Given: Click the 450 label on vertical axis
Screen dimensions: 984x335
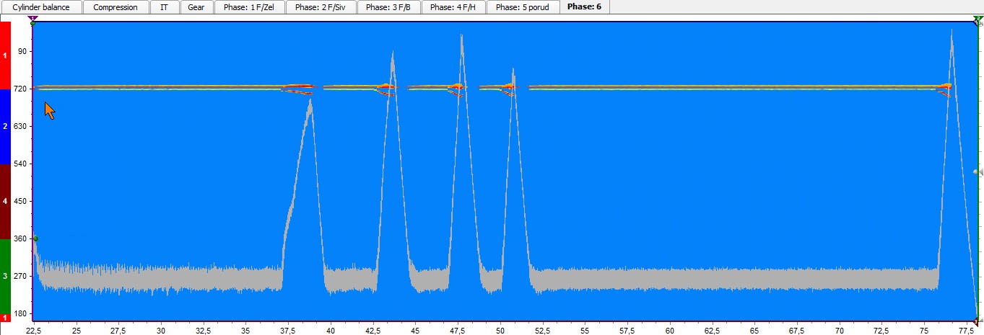Looking at the screenshot, I should [x=19, y=201].
